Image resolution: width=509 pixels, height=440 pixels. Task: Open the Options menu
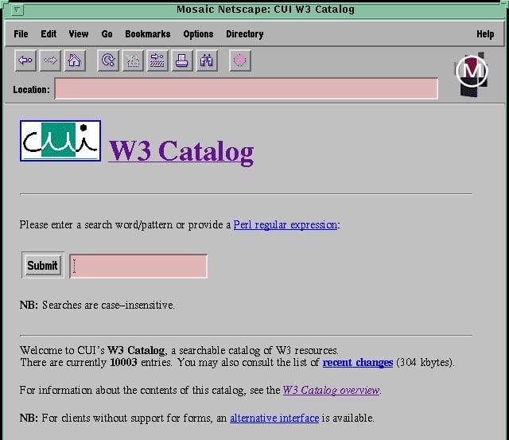(x=198, y=33)
